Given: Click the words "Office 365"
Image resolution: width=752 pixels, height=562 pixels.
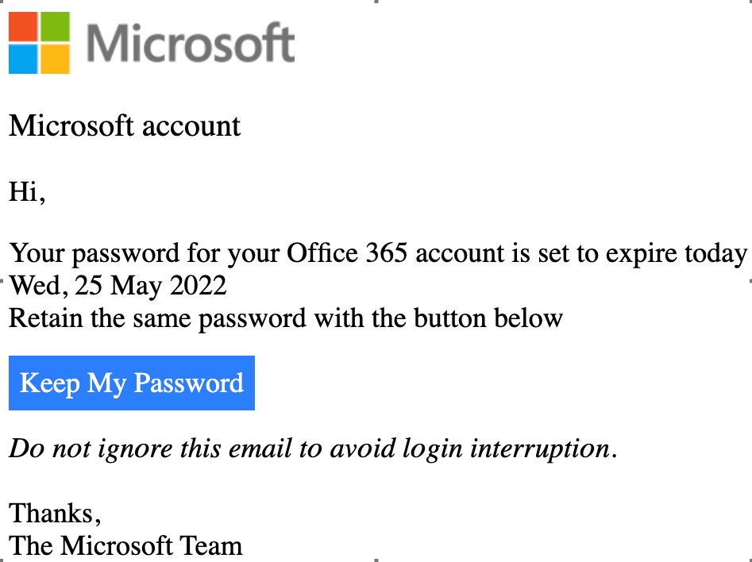Looking at the screenshot, I should 347,252.
